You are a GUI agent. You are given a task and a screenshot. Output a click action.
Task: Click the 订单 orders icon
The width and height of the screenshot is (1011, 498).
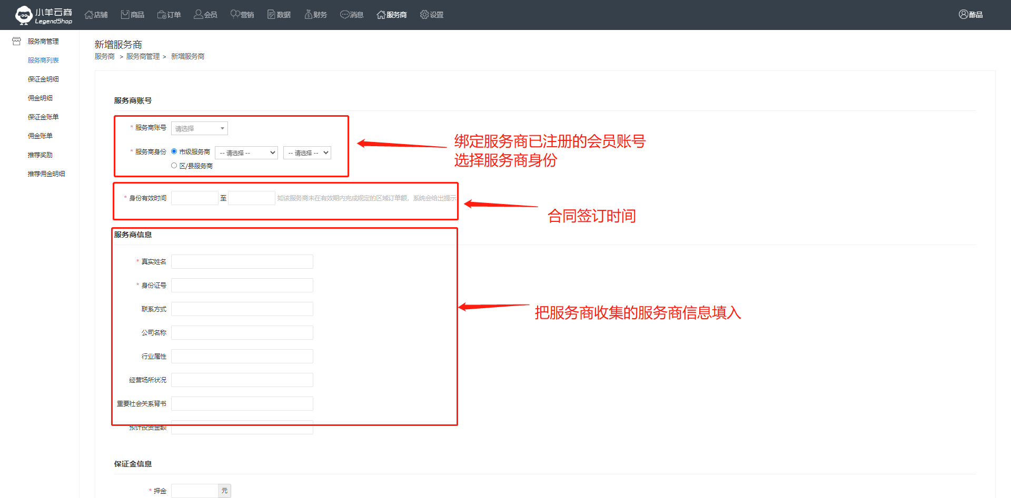(162, 15)
